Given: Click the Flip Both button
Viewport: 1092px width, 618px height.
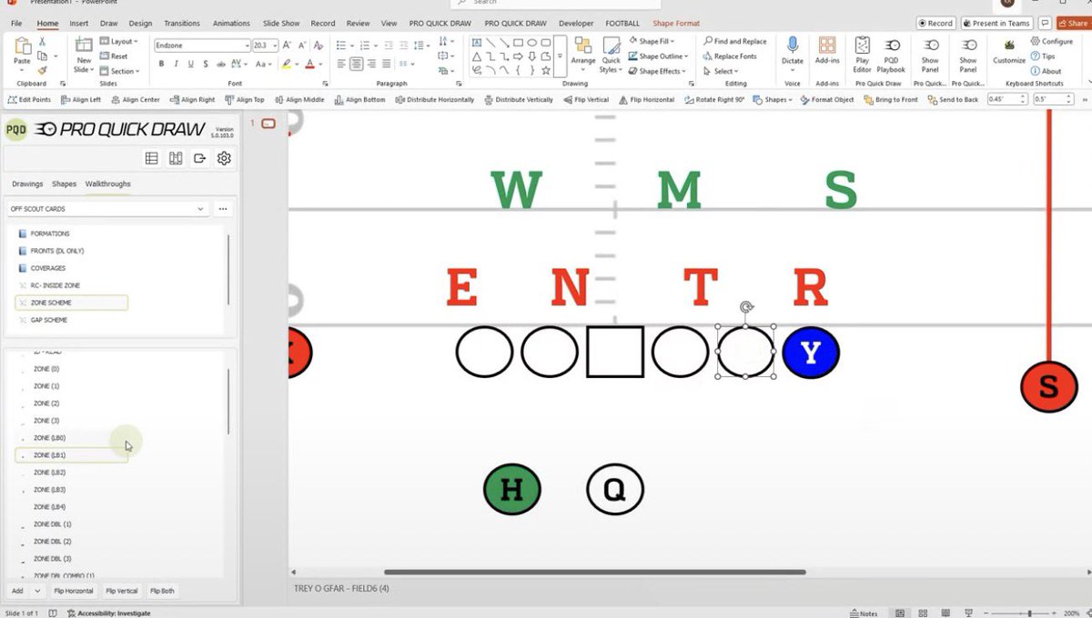Looking at the screenshot, I should click(x=162, y=591).
